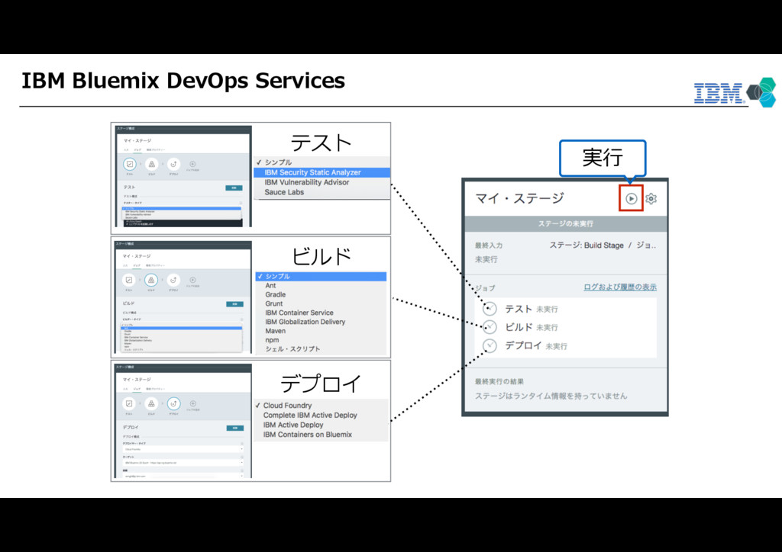Add a job with plus in ビルド panel

coord(192,280)
